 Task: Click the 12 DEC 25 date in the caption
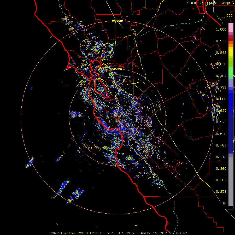163,233
